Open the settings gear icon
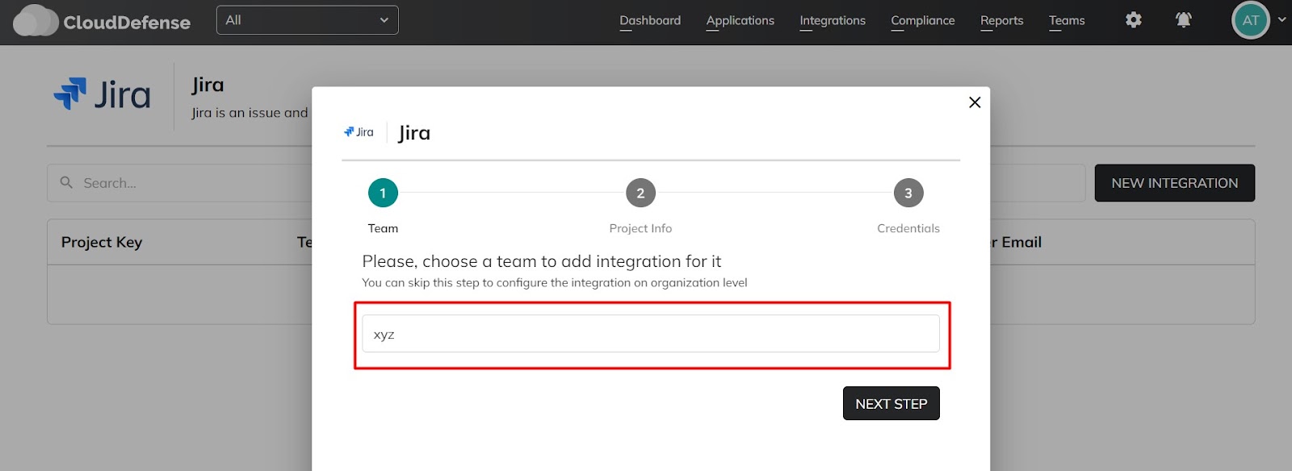This screenshot has width=1292, height=471. point(1134,20)
